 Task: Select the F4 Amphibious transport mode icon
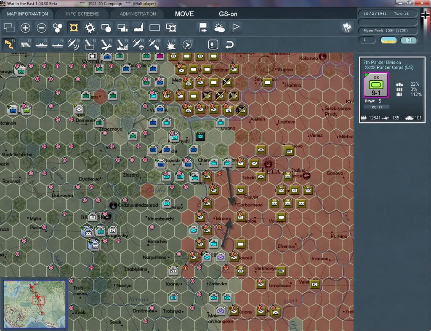coord(58,44)
